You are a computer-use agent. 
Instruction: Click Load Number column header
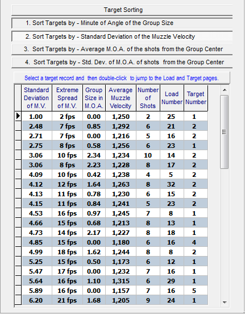pos(172,98)
